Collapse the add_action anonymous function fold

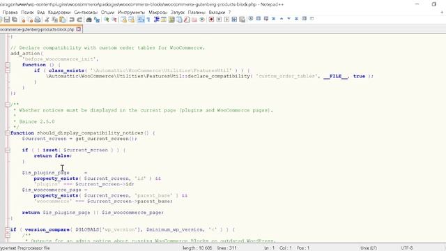8,65
